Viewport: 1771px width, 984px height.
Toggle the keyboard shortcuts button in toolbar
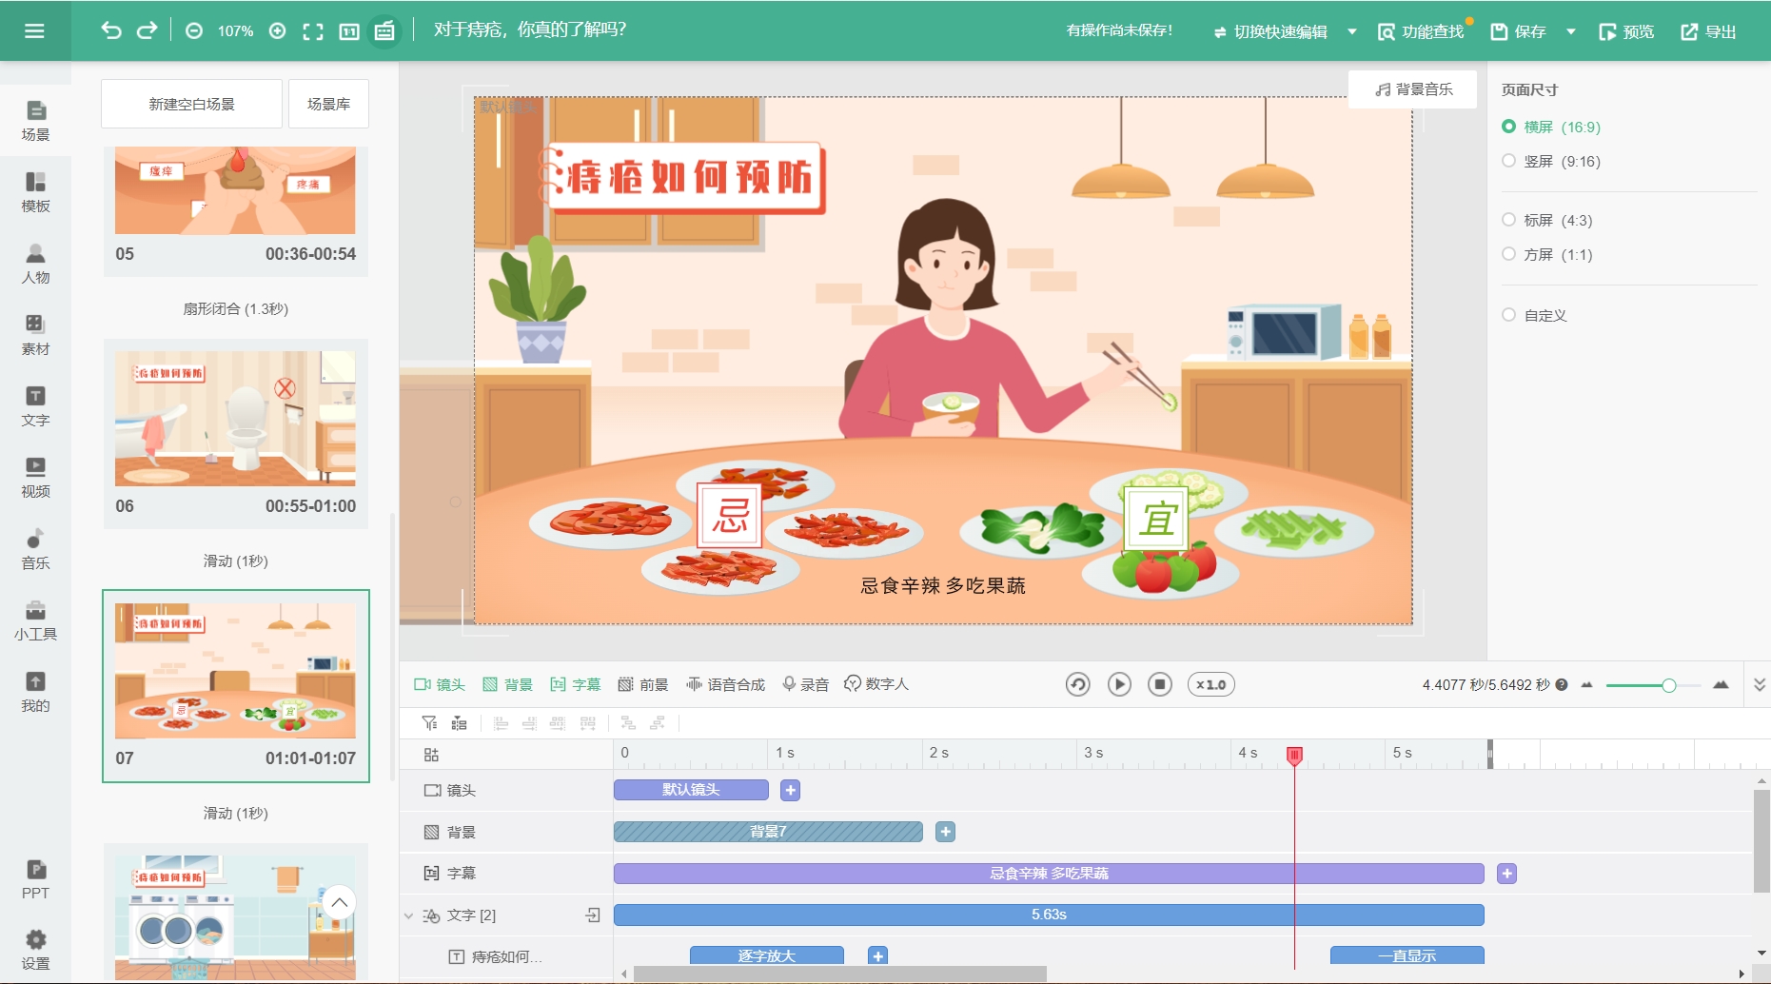(384, 31)
